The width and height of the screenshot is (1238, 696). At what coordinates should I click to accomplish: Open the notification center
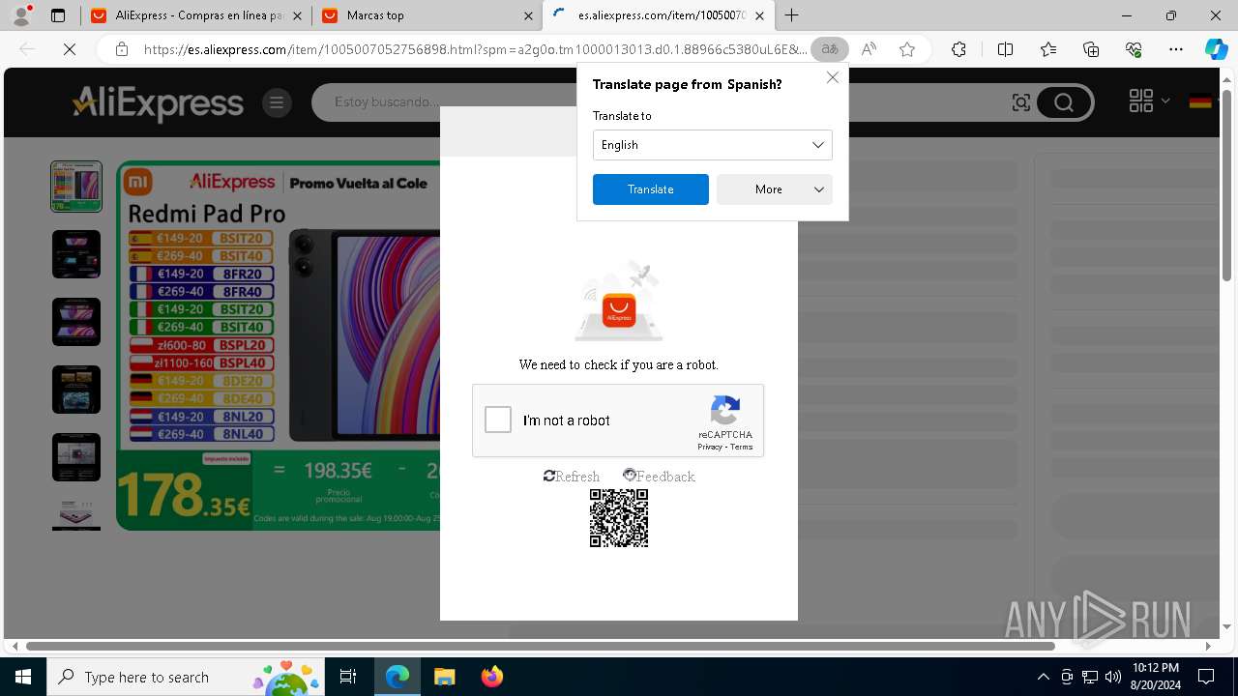[1206, 677]
